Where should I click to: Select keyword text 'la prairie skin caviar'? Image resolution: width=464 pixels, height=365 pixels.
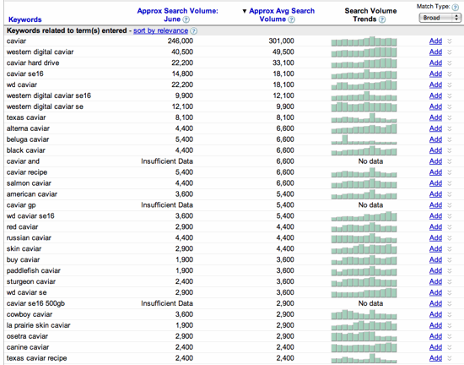pos(39,325)
